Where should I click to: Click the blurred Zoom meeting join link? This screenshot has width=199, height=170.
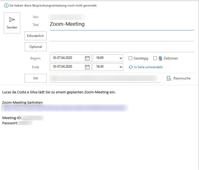(65, 108)
